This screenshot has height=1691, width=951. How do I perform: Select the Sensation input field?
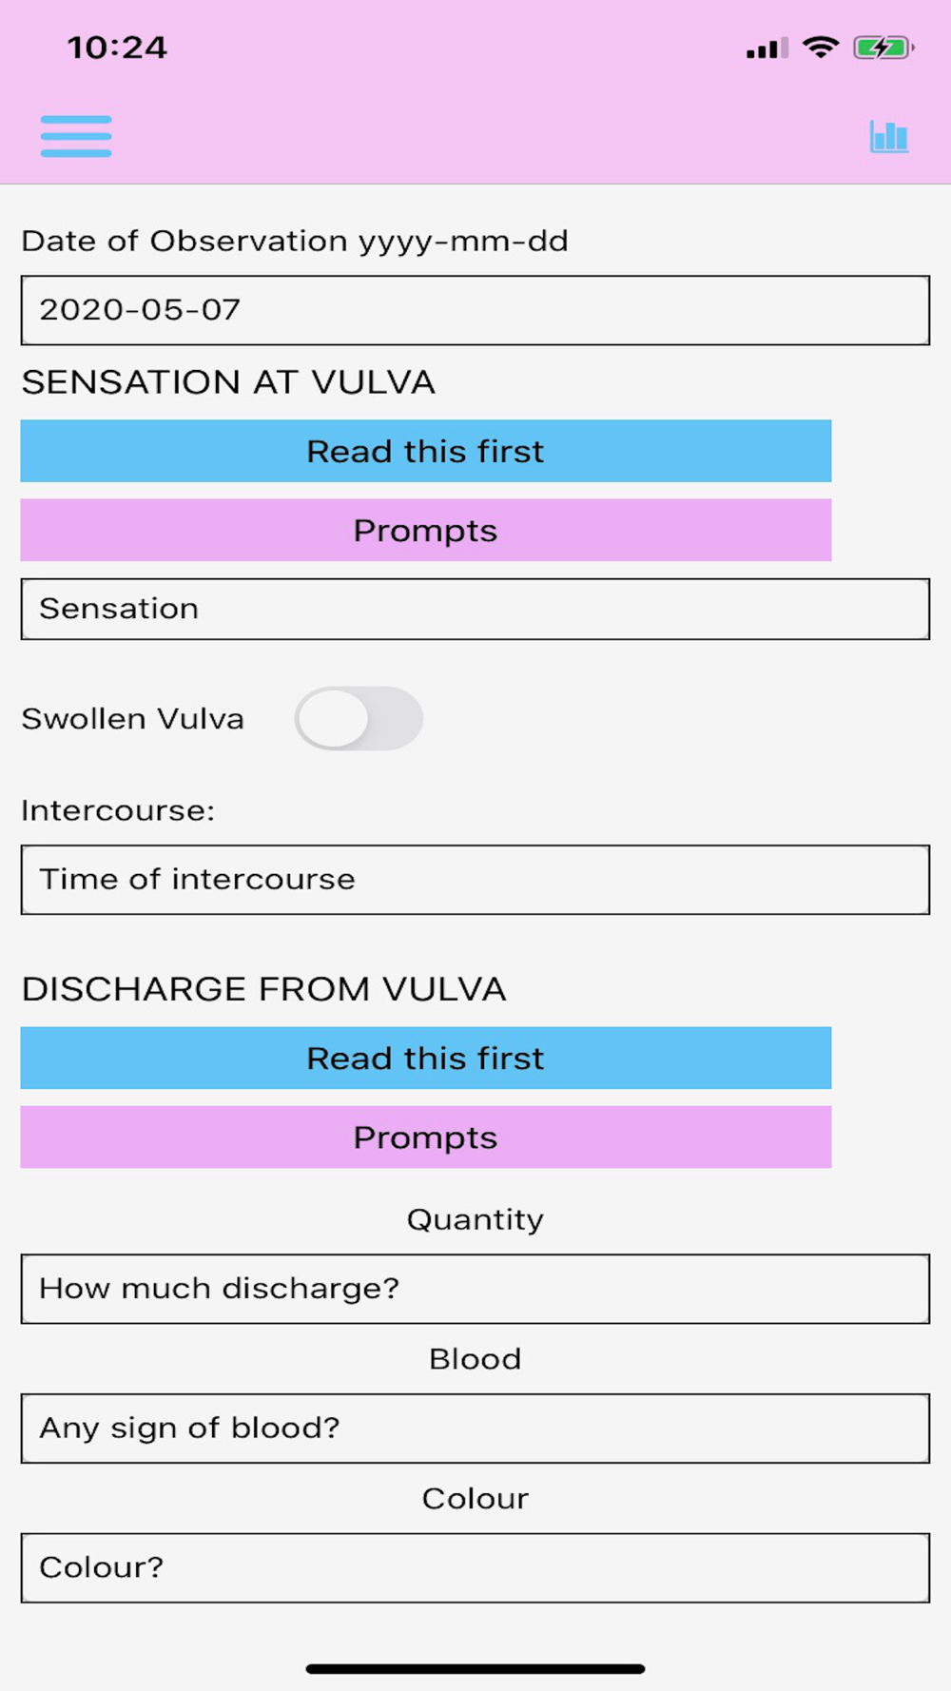[475, 609]
